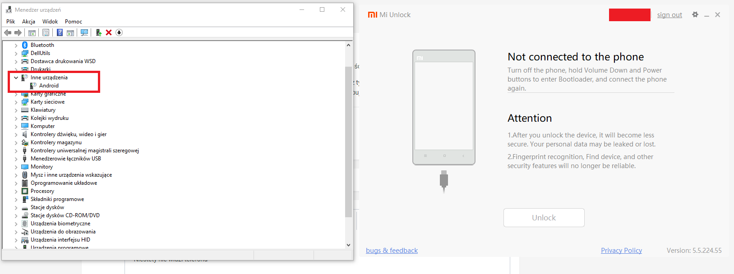Screen dimensions: 734x274
Task: Click the red X Uninstall device icon
Action: pyautogui.click(x=109, y=32)
